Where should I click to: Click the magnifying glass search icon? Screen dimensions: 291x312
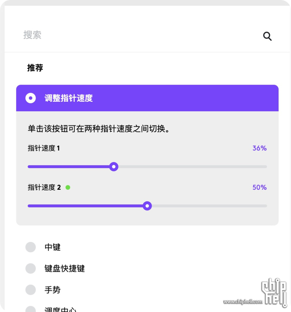pos(267,36)
